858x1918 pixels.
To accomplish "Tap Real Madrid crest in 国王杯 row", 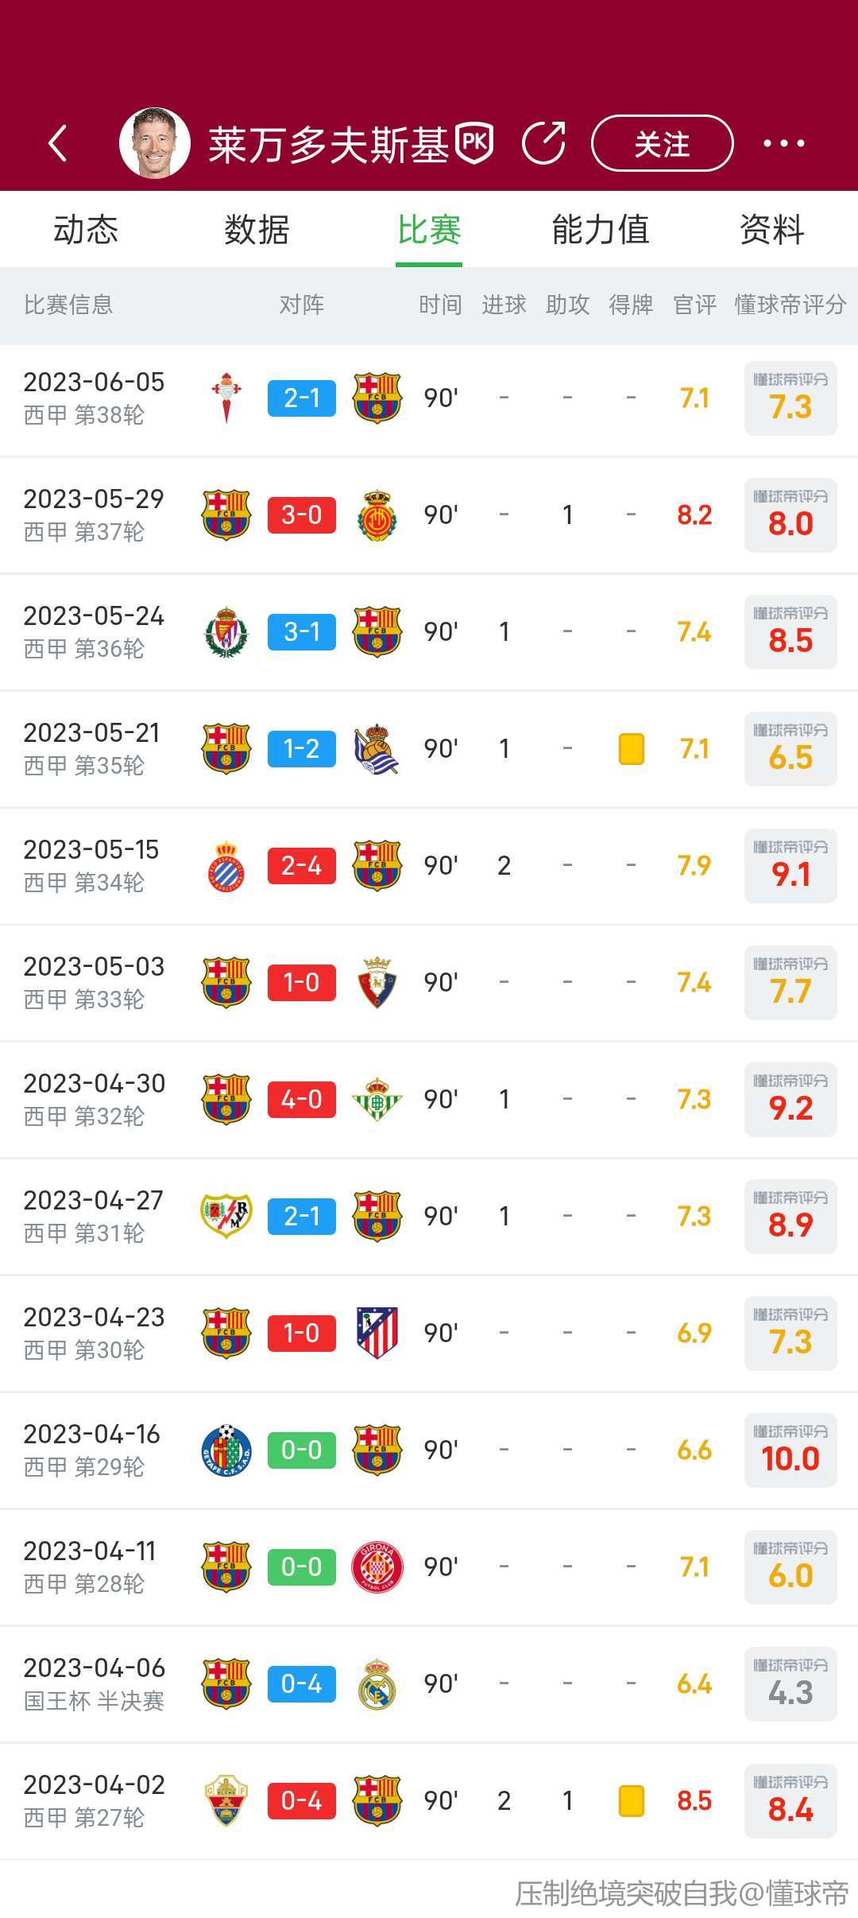I will coord(377,1683).
